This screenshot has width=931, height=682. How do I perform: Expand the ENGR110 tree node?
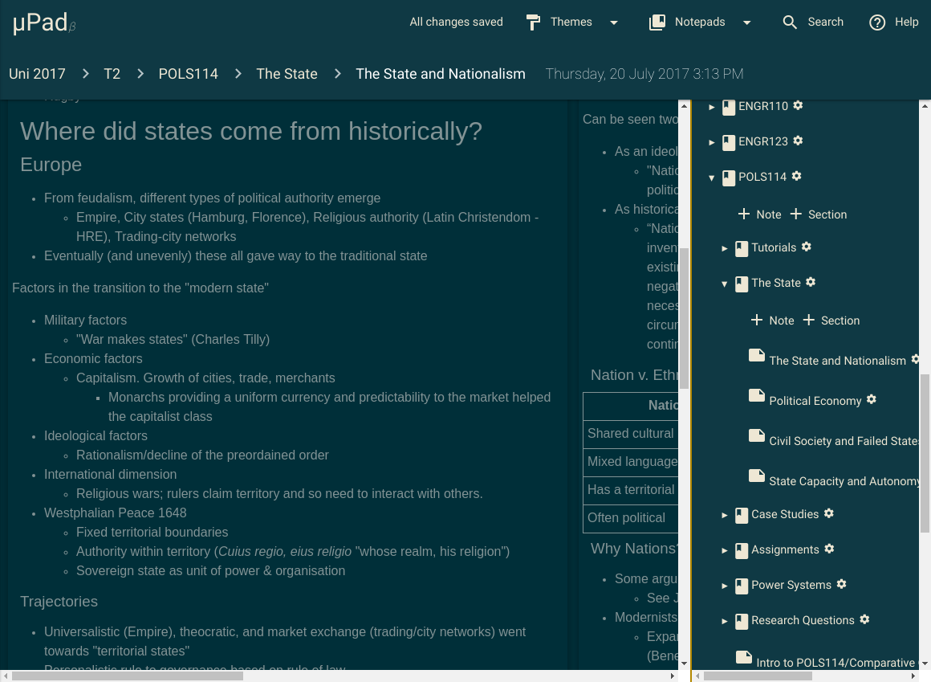pyautogui.click(x=712, y=107)
